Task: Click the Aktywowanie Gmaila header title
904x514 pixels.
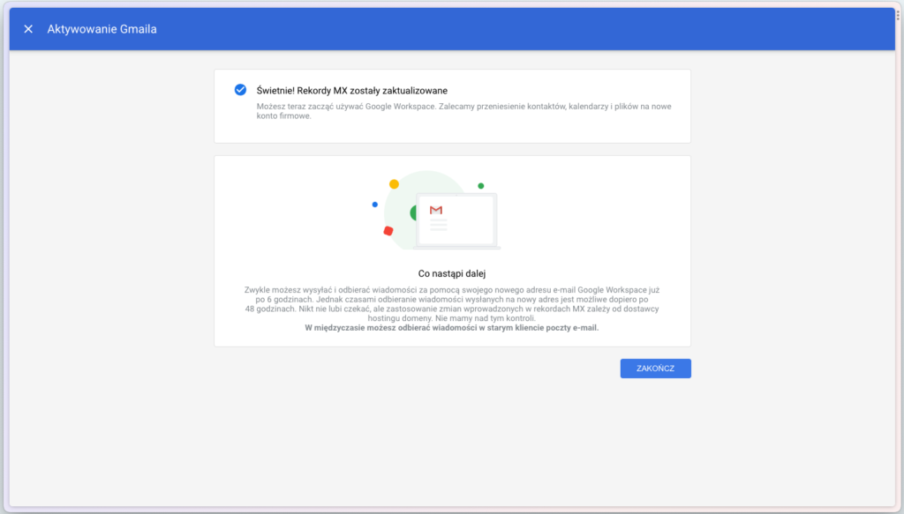Action: click(x=102, y=29)
